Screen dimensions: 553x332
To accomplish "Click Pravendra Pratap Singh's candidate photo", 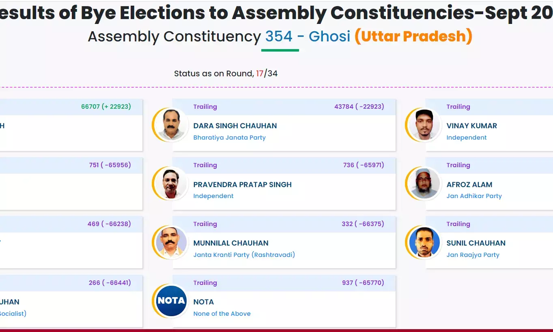I will tap(171, 183).
